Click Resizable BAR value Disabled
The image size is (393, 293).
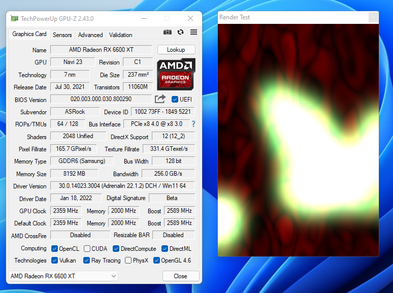[x=174, y=235]
